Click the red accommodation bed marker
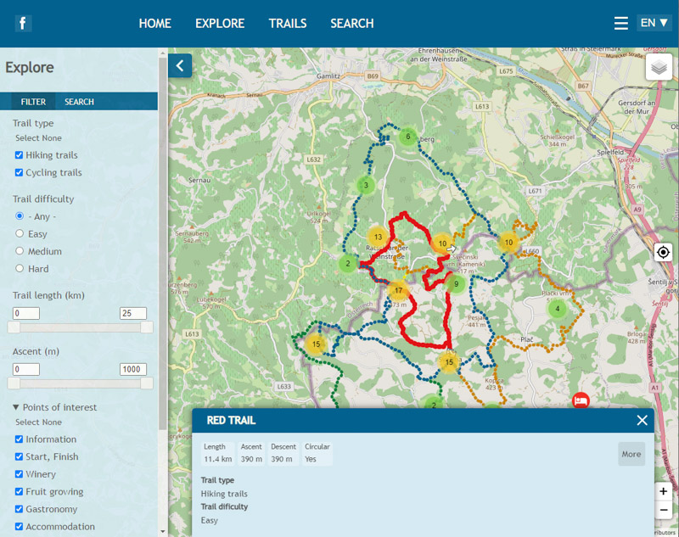The image size is (679, 537). coord(581,400)
